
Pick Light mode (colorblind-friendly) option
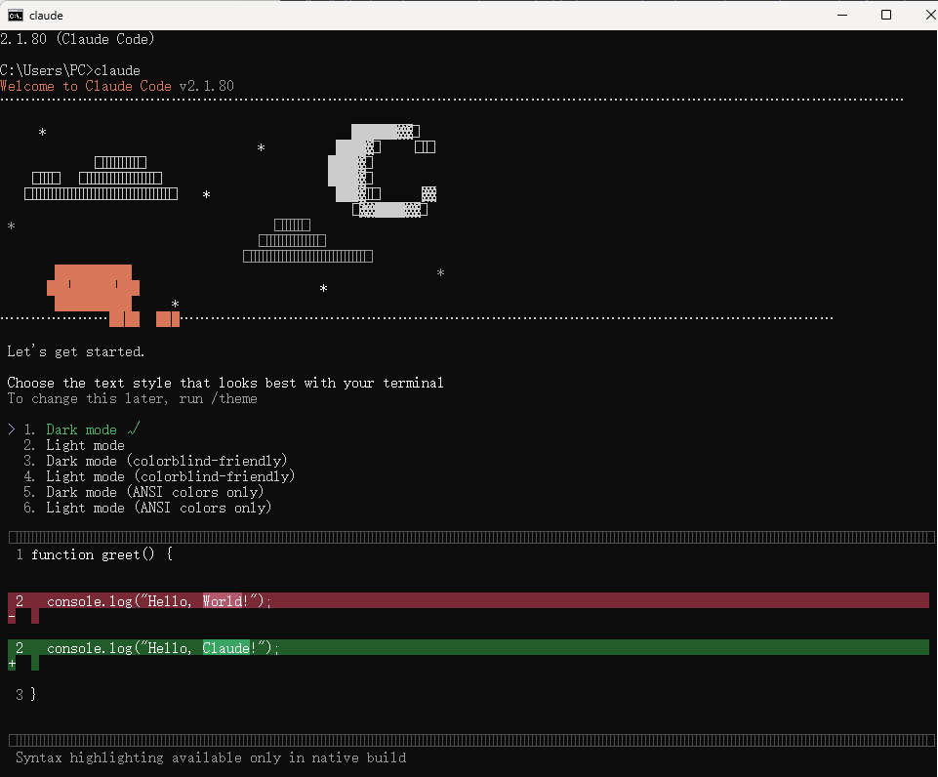(171, 476)
